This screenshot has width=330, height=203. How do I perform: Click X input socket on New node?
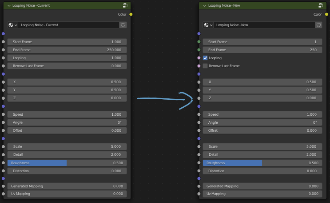(x=199, y=82)
